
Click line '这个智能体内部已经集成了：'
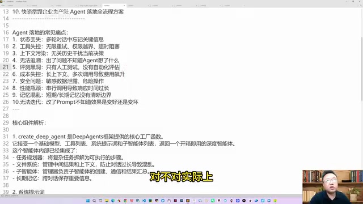tap(45, 151)
